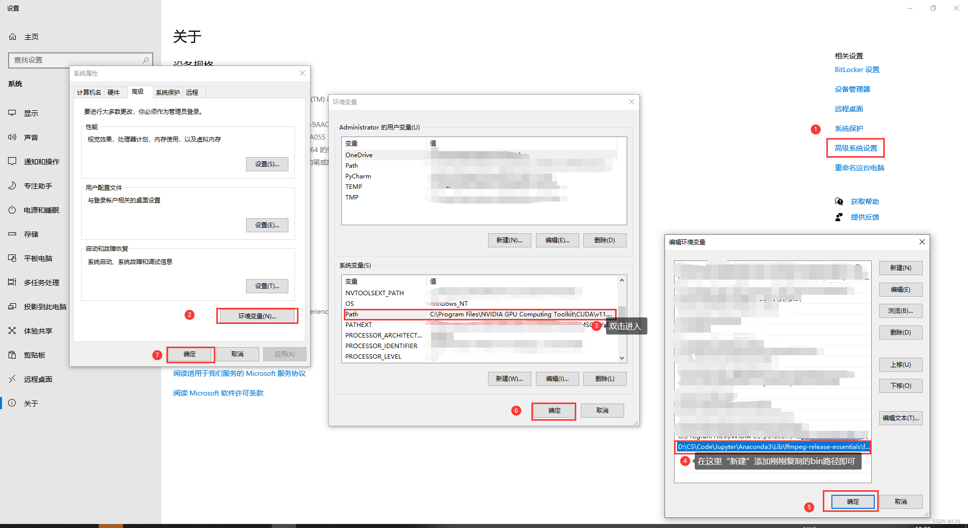Image resolution: width=968 pixels, height=528 pixels.
Task: Open Startup and Recovery Settings(T) button
Action: [x=267, y=286]
